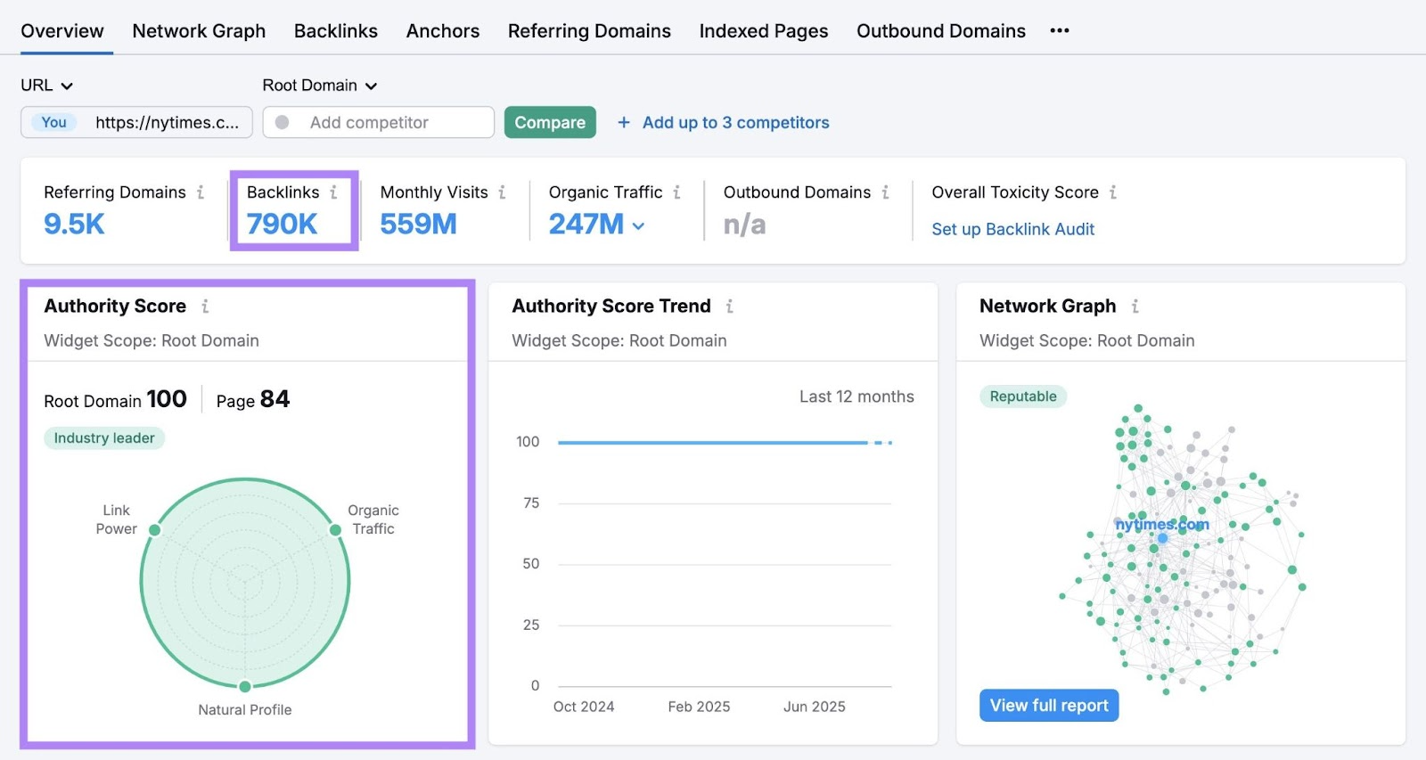Click plus icon to add competitors
Viewport: 1426px width, 760px height.
624,123
